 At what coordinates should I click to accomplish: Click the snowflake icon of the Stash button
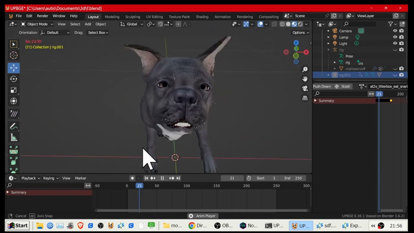coord(337,86)
